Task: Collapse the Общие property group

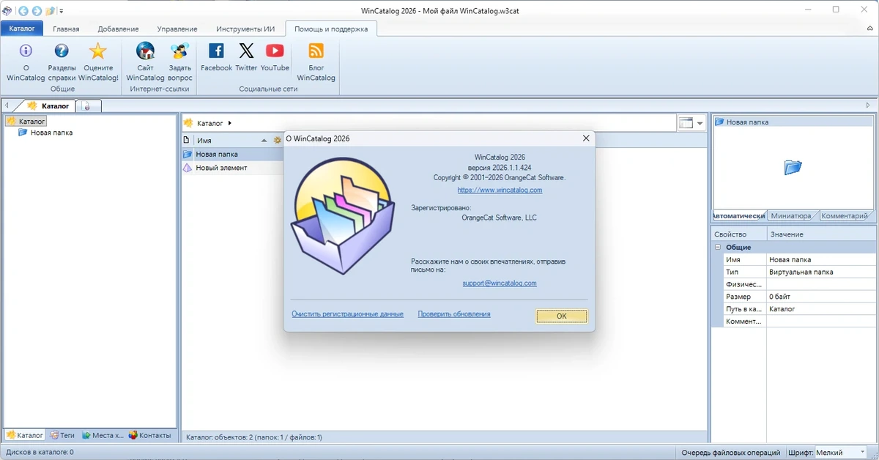Action: [718, 248]
